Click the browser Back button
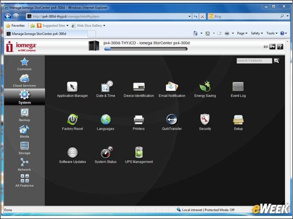 (x=8, y=16)
